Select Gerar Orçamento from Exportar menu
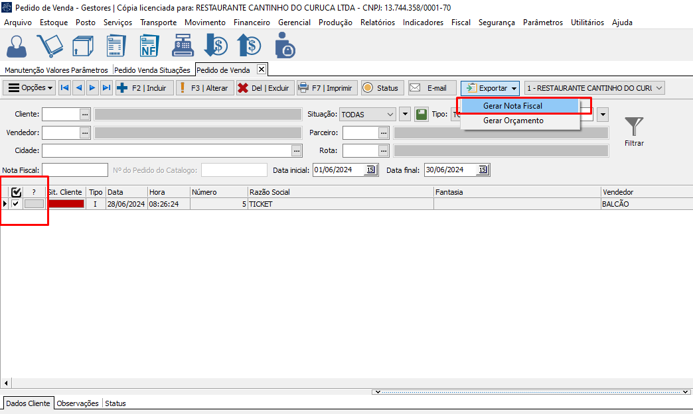 coord(512,121)
